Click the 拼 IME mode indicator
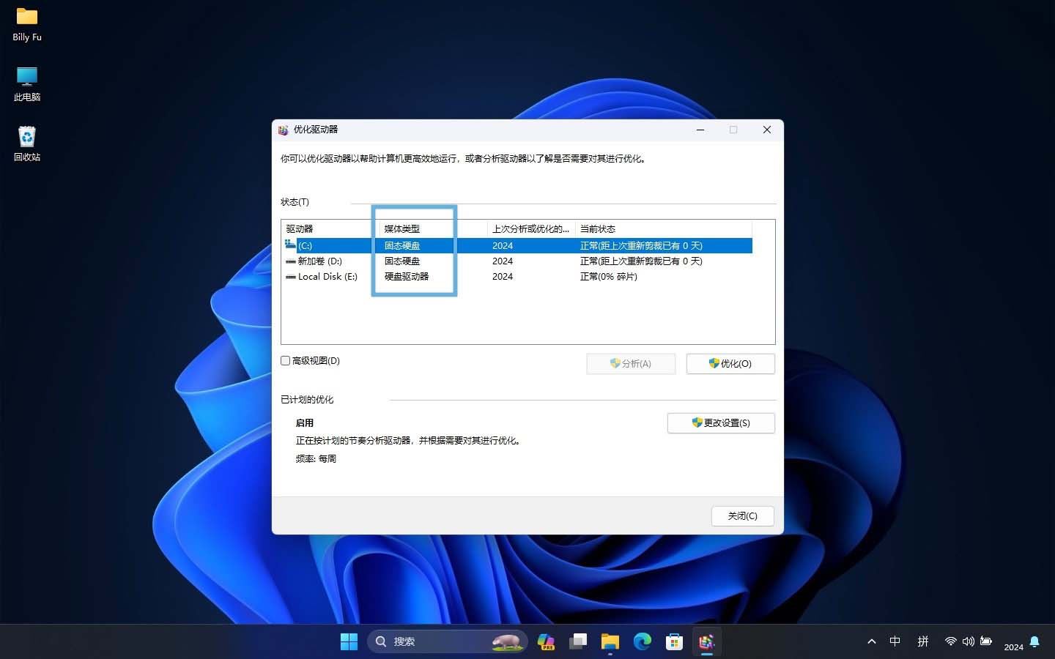The image size is (1055, 659). point(923,641)
